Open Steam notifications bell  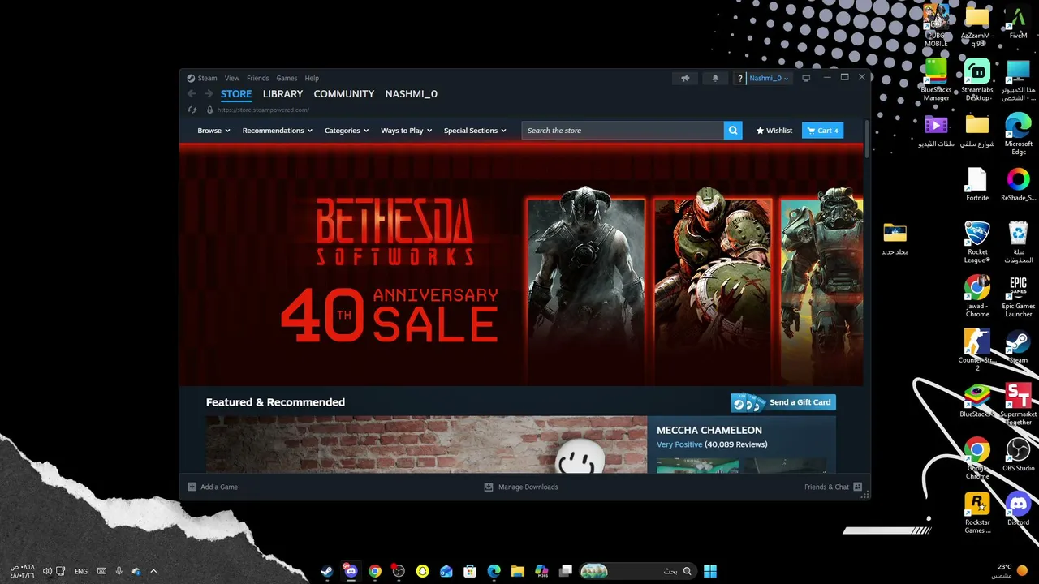pyautogui.click(x=715, y=78)
